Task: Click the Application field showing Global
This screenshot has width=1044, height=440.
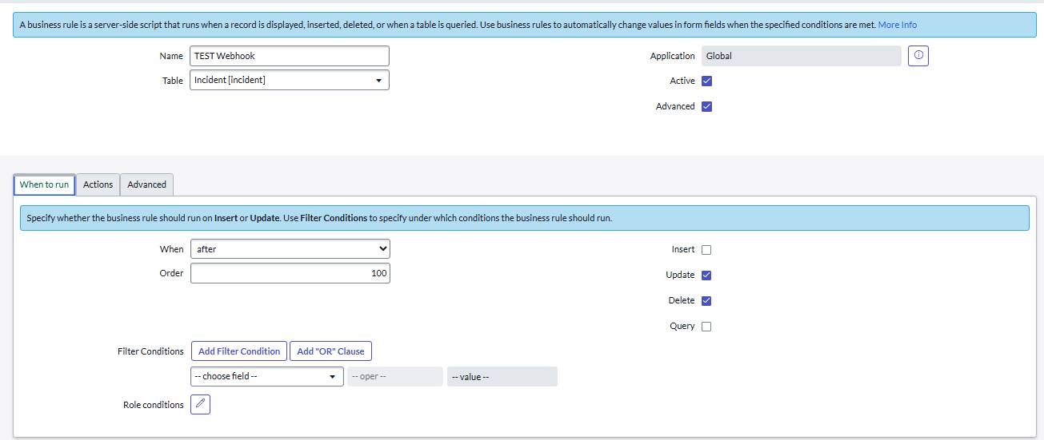Action: pyautogui.click(x=801, y=56)
